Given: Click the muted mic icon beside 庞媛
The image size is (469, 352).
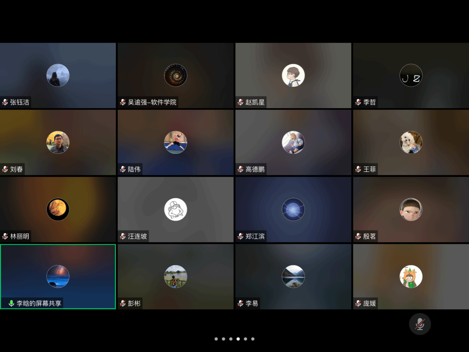Looking at the screenshot, I should 358,303.
